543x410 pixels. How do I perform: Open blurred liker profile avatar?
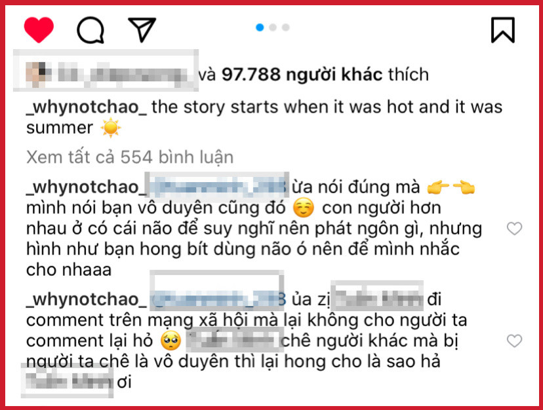point(35,74)
